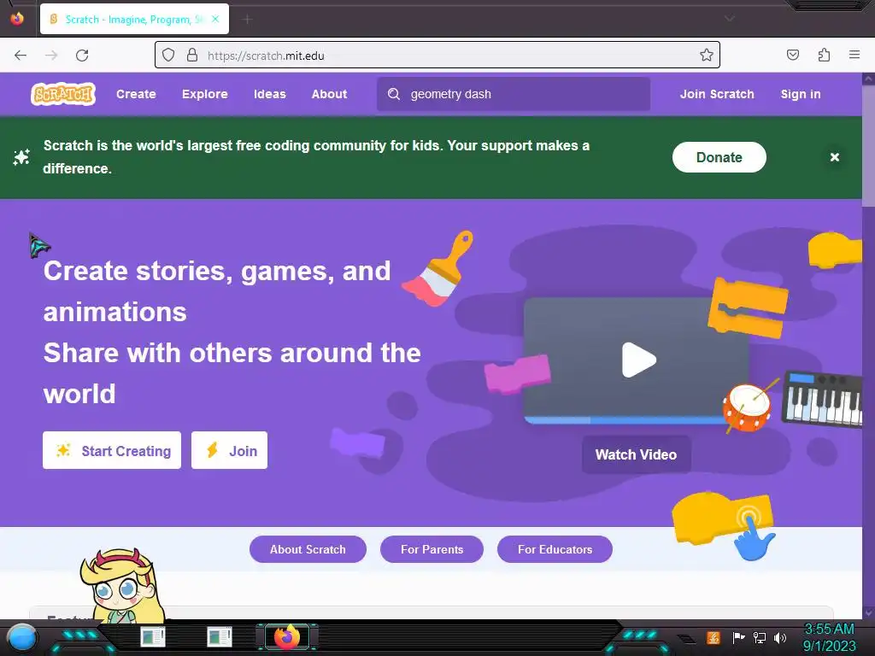Click Join Scratch in the navbar

[717, 94]
